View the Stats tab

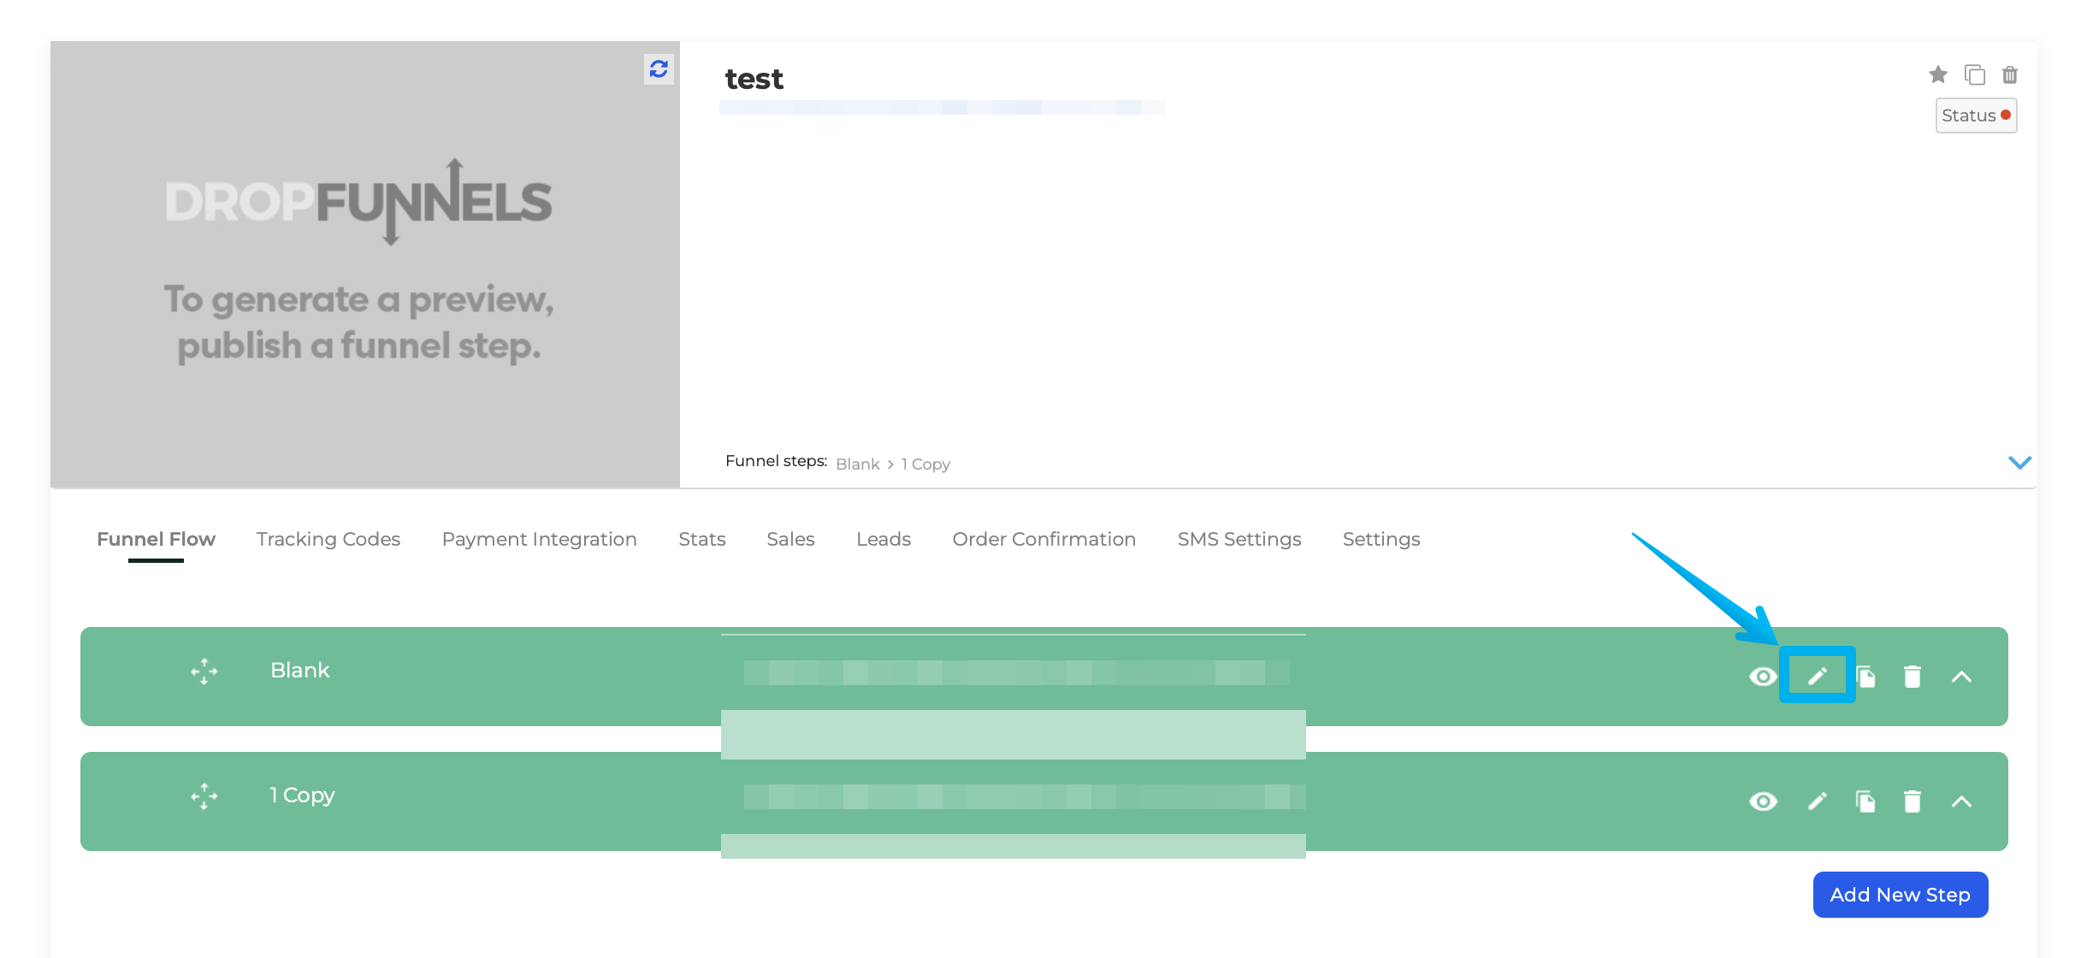click(701, 539)
